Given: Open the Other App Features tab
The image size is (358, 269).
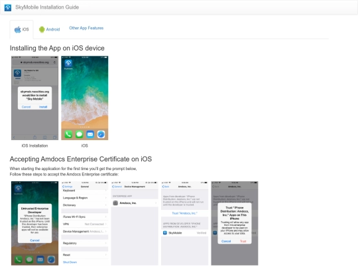Looking at the screenshot, I should [86, 28].
